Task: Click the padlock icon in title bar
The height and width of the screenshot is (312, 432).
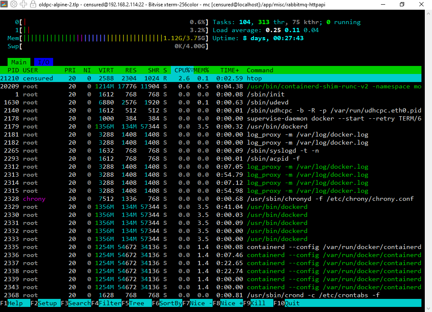Action: point(33,4)
